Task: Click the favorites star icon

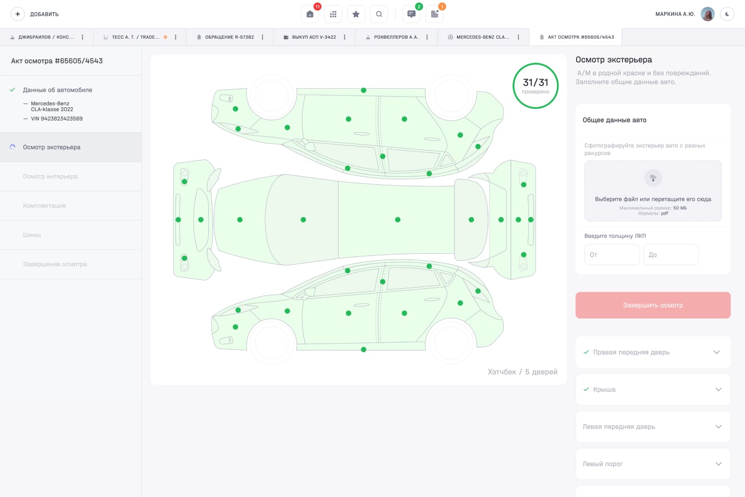Action: [x=356, y=14]
